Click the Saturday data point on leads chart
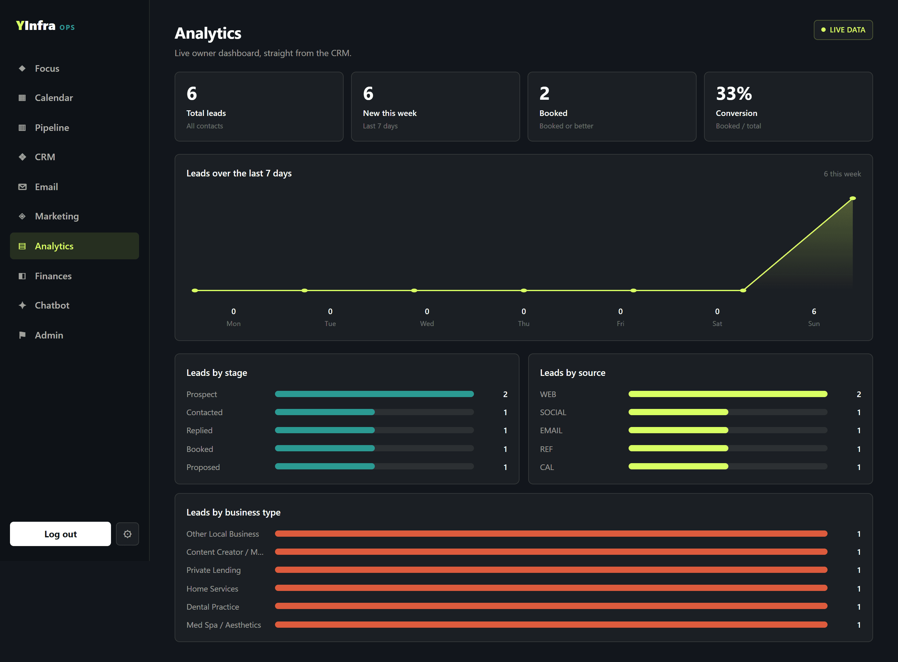The image size is (898, 662). (x=743, y=290)
